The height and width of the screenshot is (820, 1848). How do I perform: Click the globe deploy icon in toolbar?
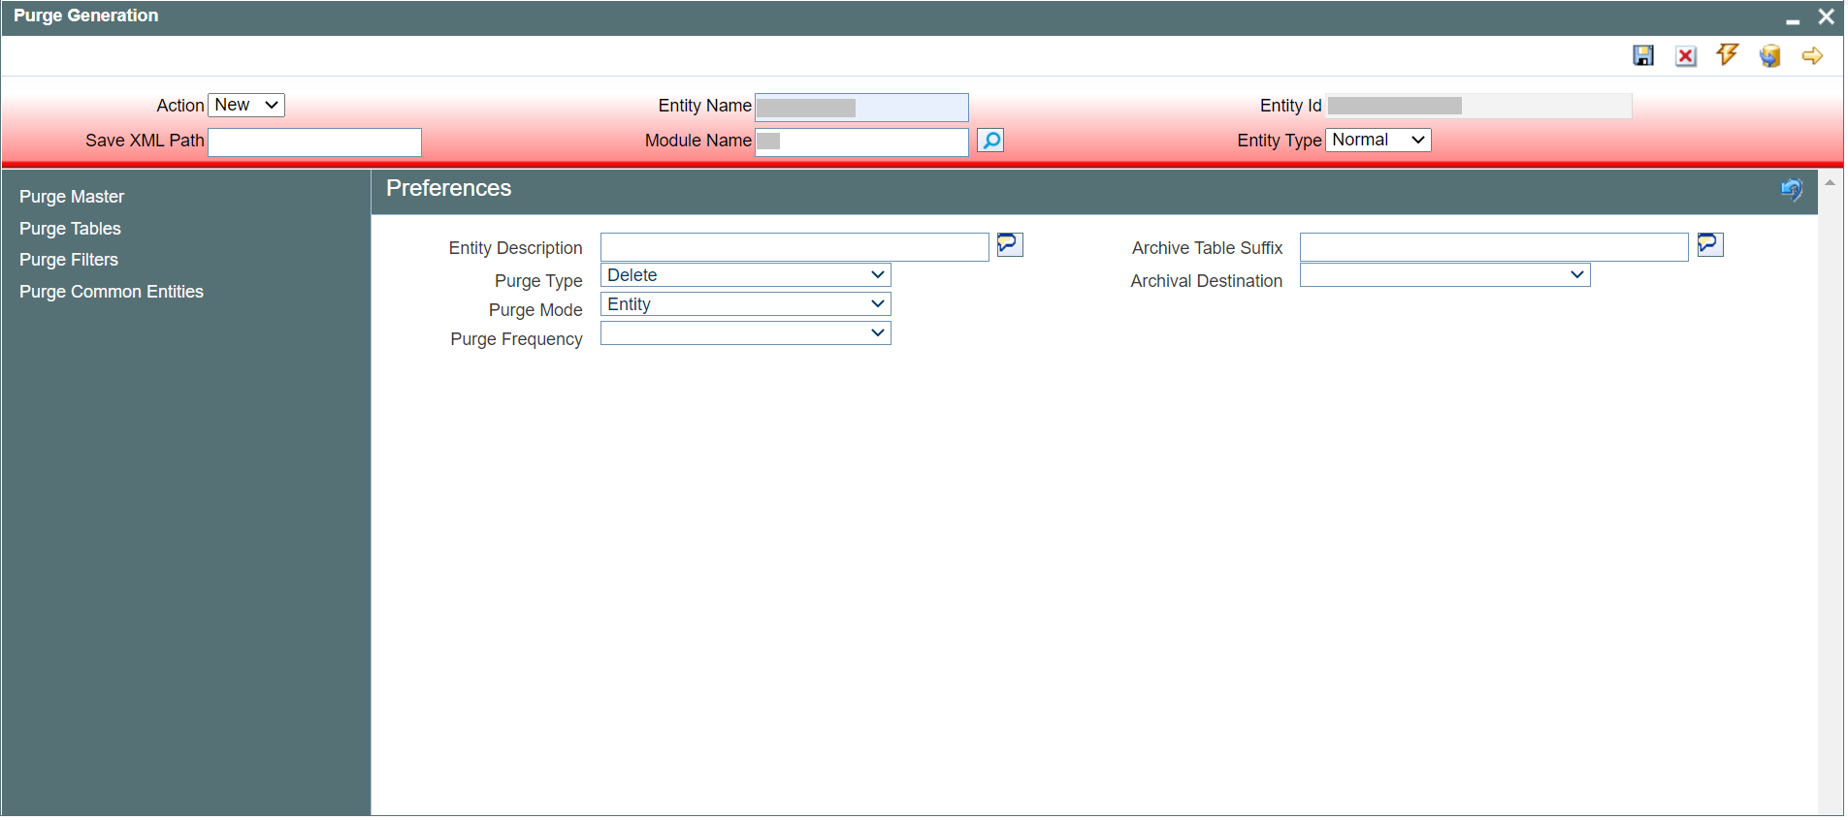click(1770, 56)
